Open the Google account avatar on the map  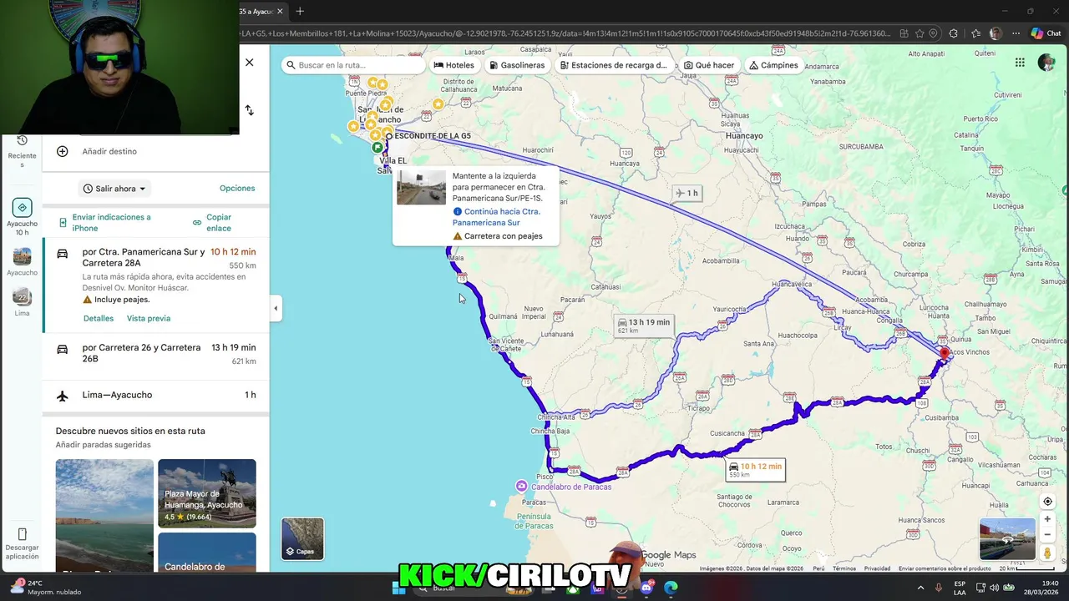1046,63
